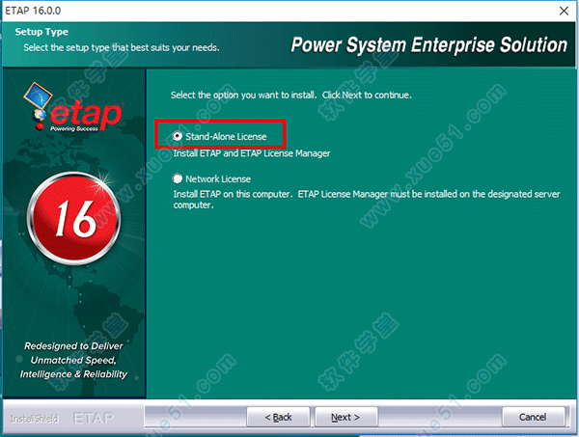Click the red 16 version badge
Screen dimensions: 579x437
[x=74, y=218]
